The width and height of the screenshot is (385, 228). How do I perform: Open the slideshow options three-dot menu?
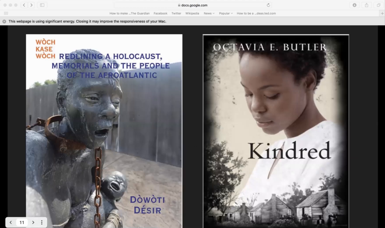[42, 222]
